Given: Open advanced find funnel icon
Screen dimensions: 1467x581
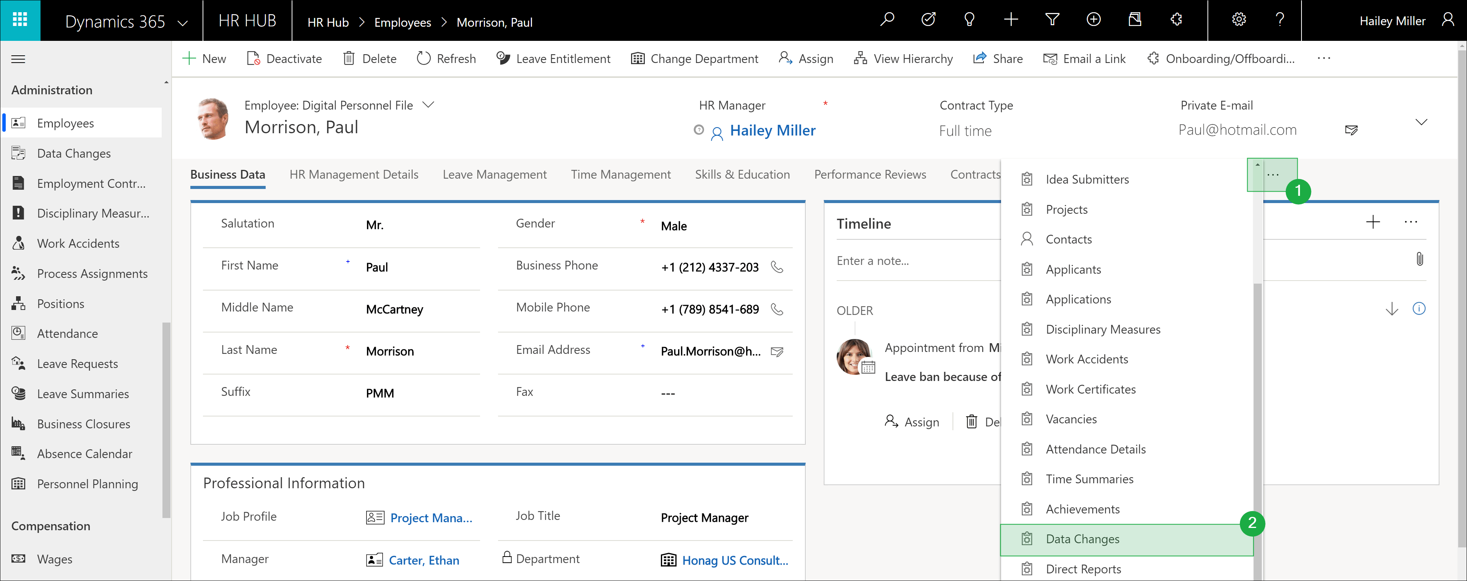Looking at the screenshot, I should pos(1052,20).
